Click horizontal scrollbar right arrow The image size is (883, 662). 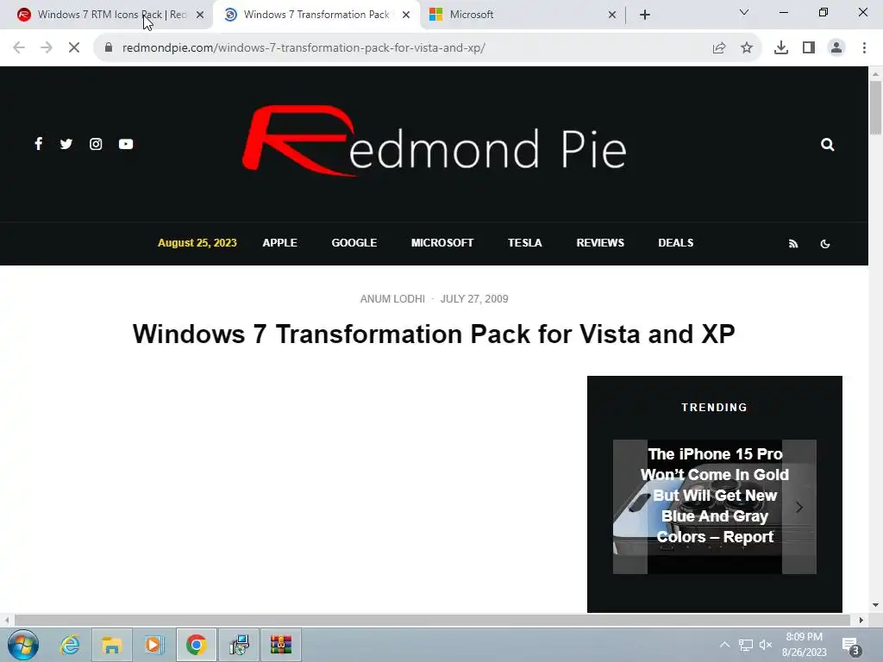click(861, 621)
